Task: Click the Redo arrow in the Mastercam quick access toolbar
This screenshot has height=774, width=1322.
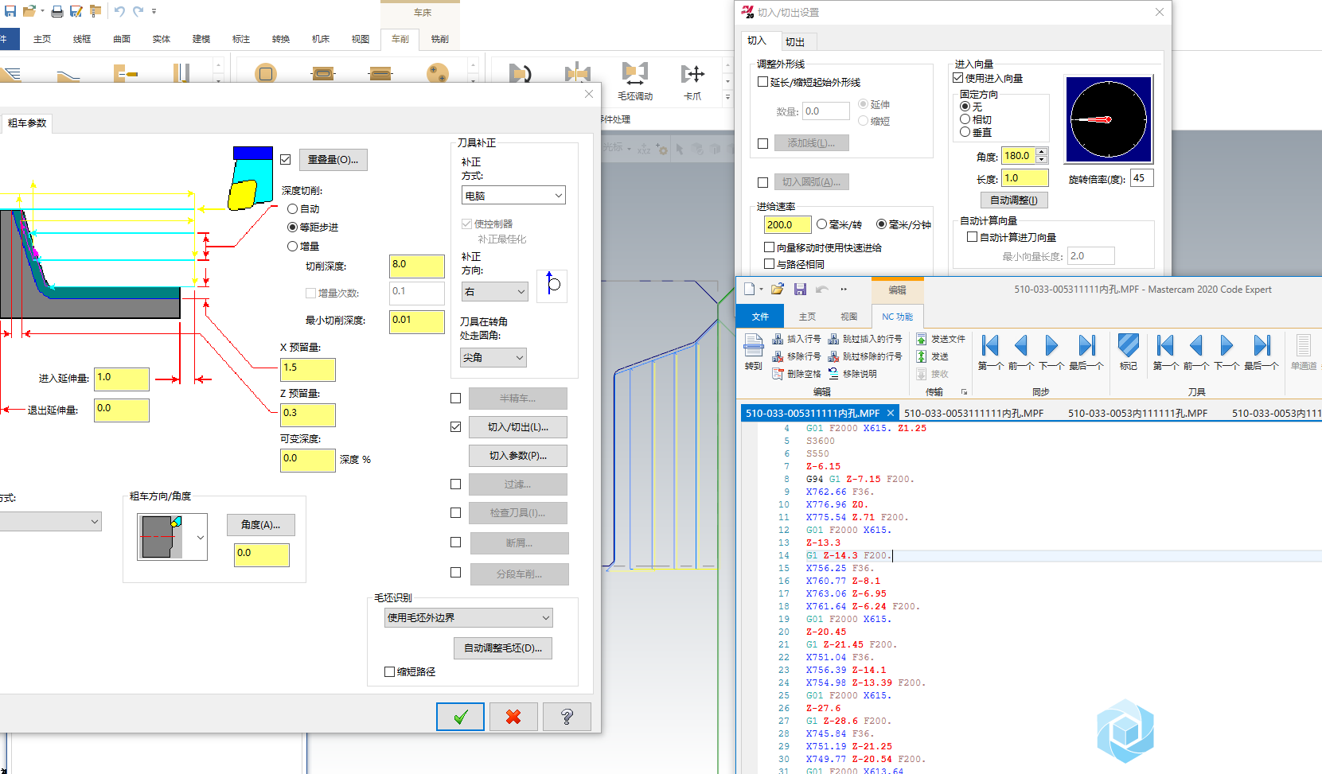Action: (138, 11)
